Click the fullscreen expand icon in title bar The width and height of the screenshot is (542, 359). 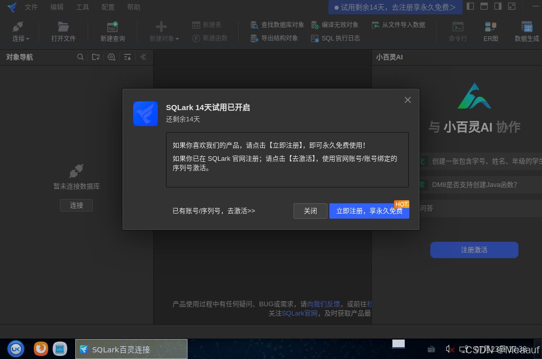[x=512, y=6]
